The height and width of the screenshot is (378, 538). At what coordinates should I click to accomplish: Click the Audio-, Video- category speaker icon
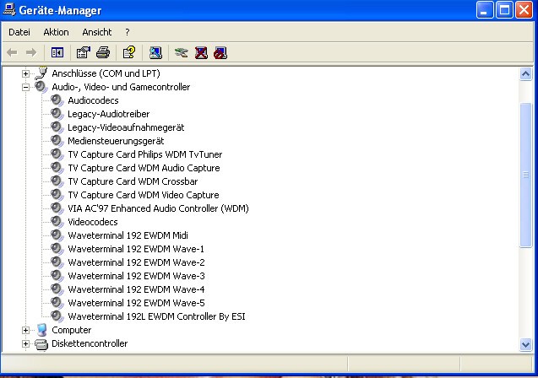click(41, 87)
